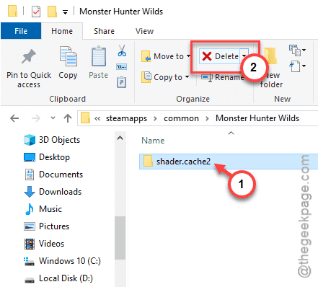Click steamapps in the address bar

(x=126, y=118)
